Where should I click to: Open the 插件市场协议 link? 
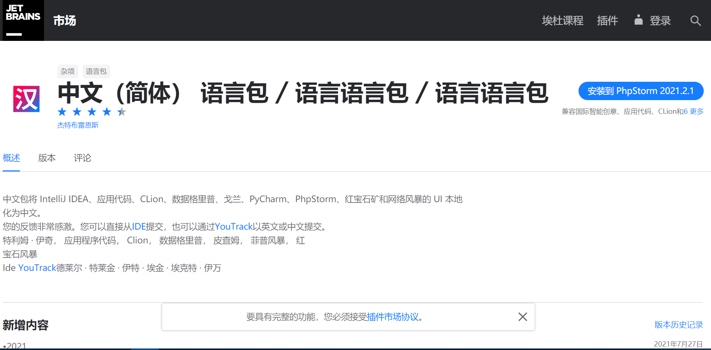[393, 317]
